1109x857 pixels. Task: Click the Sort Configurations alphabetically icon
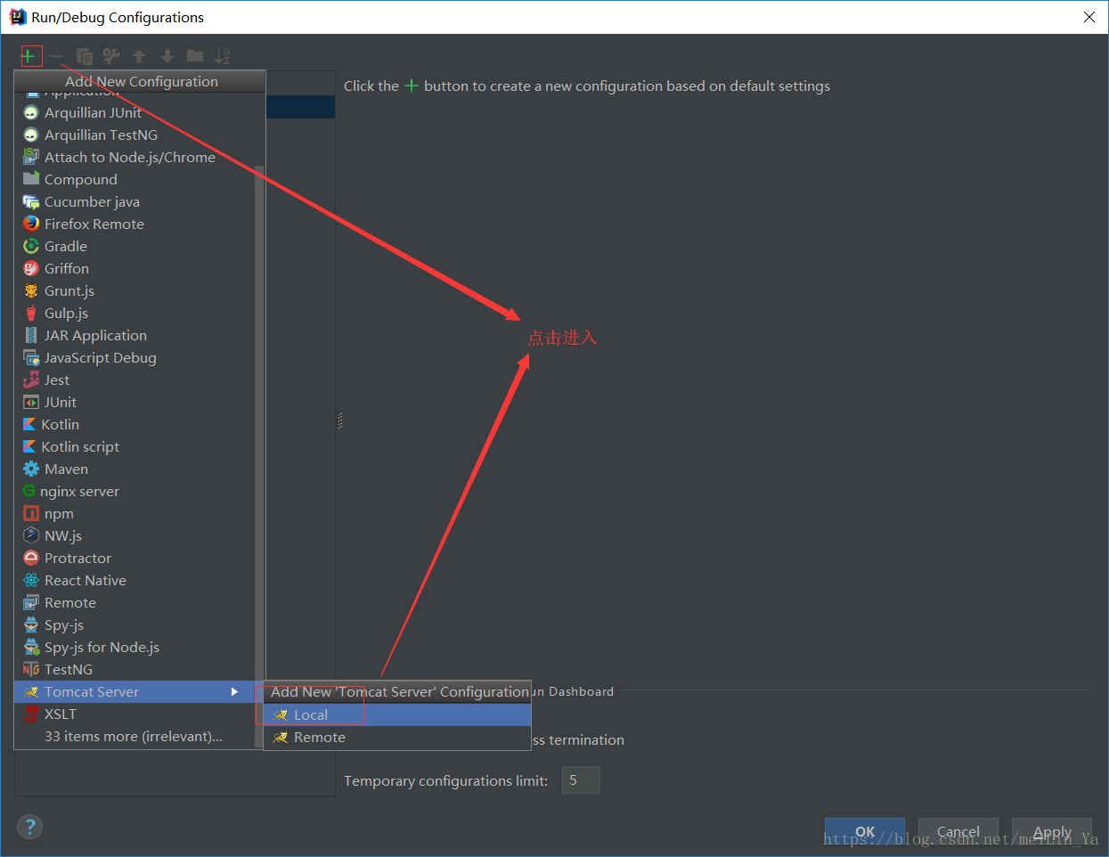(223, 56)
